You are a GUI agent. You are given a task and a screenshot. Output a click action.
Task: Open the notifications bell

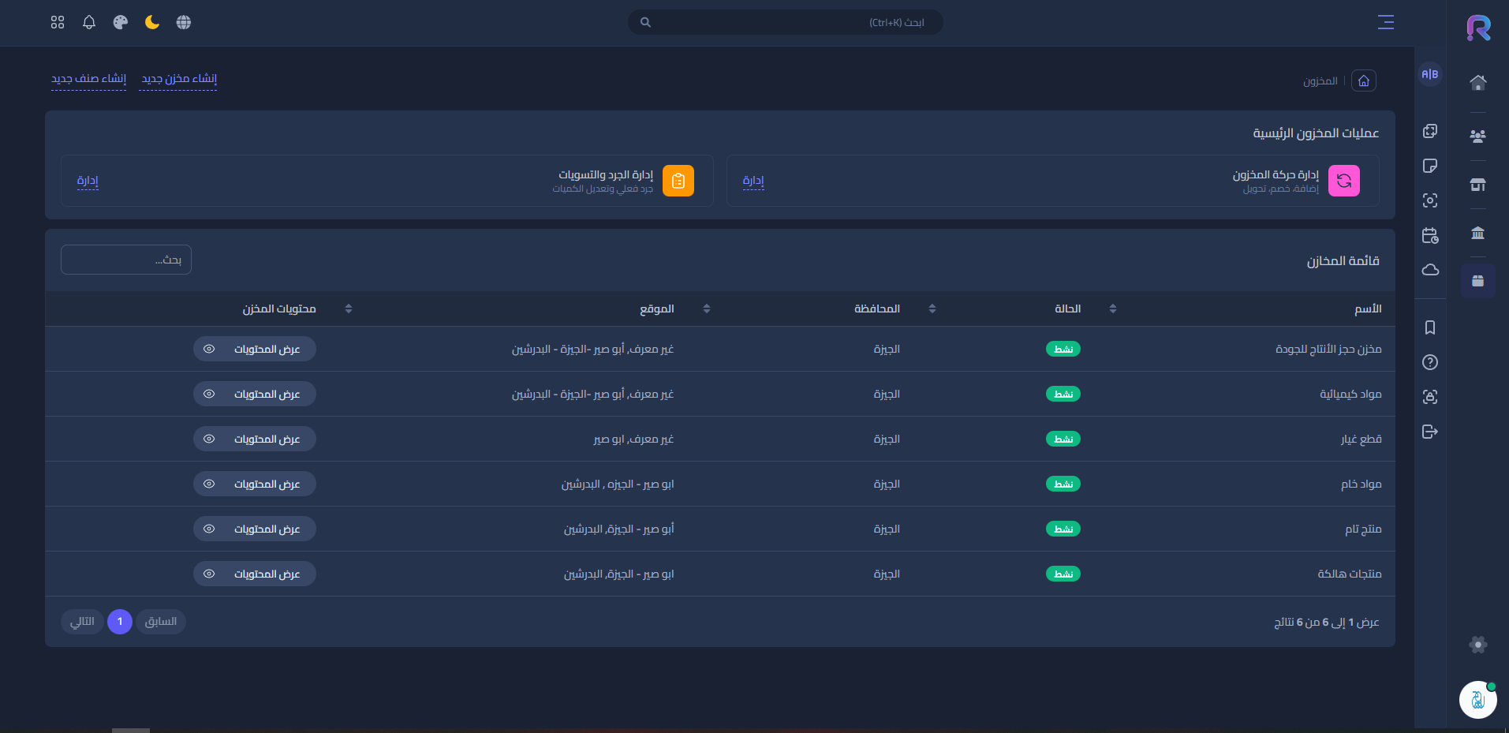click(89, 22)
